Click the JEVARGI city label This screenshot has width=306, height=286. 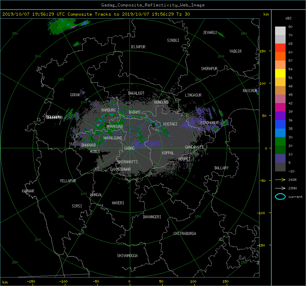210,33
